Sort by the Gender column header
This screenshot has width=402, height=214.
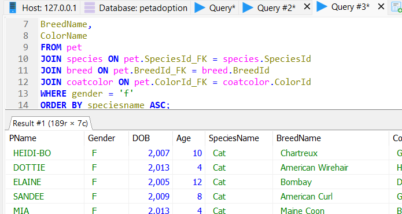106,138
